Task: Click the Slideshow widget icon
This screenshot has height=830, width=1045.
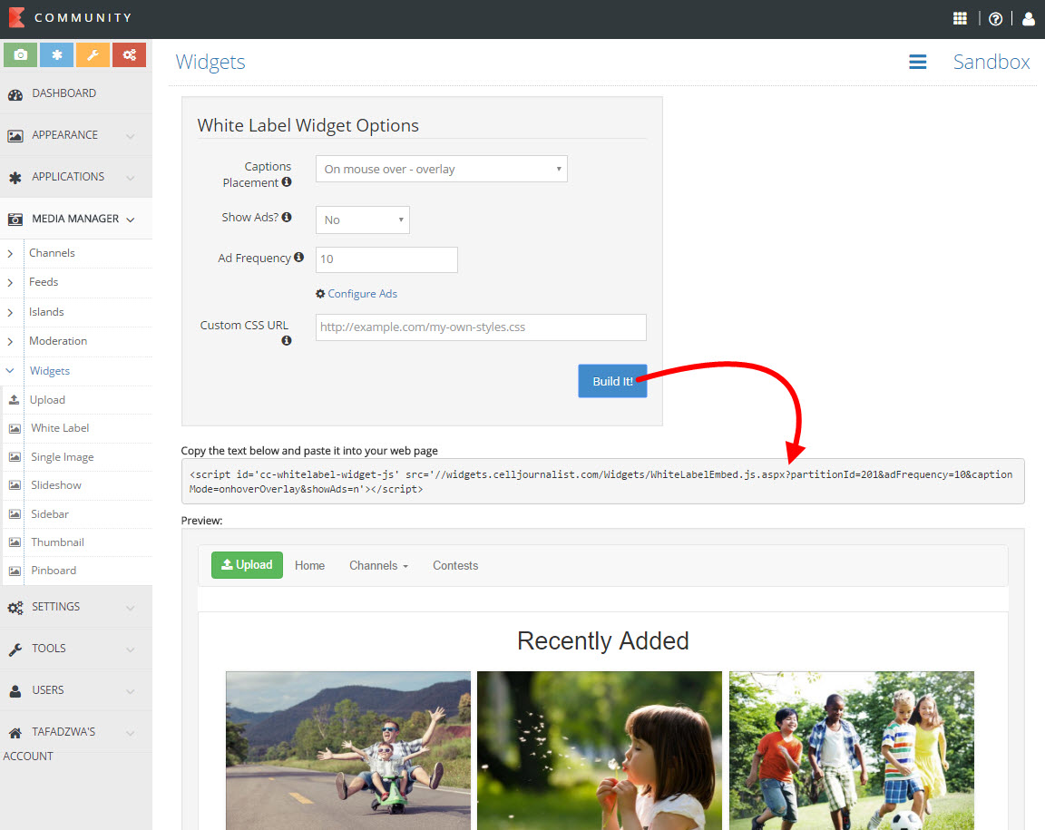Action: tap(15, 485)
